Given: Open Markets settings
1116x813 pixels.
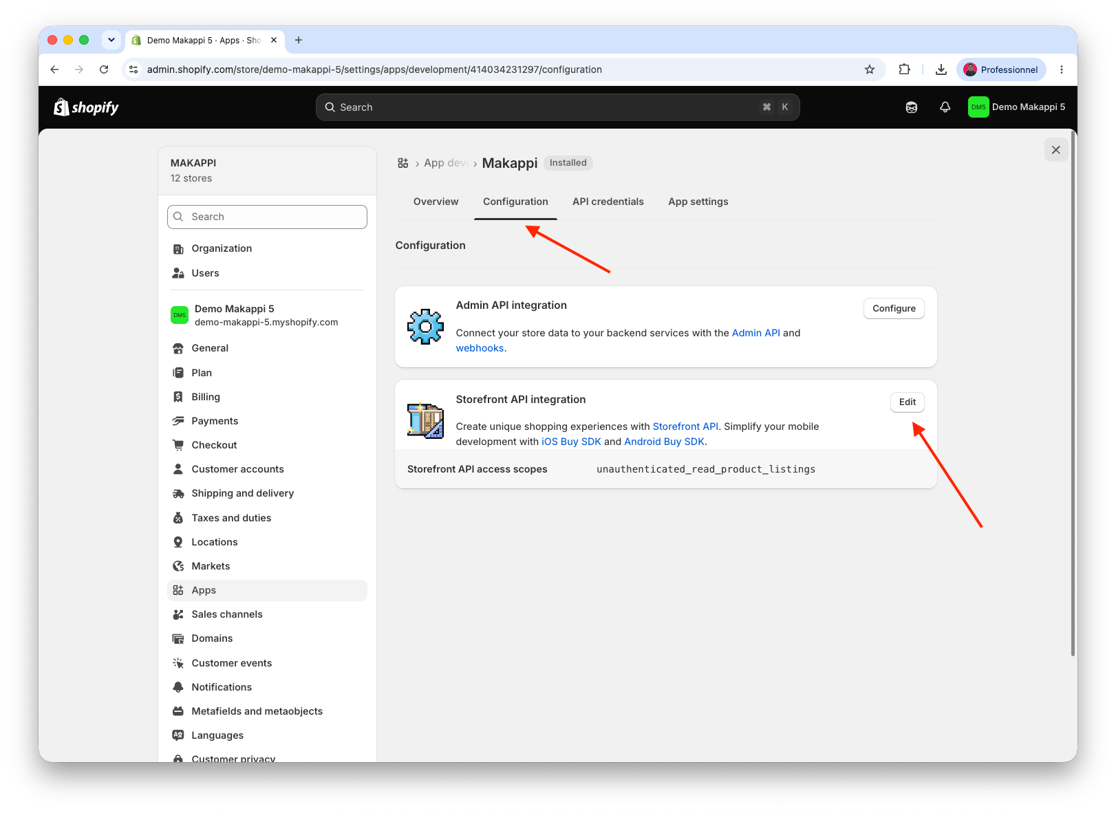Looking at the screenshot, I should (267, 566).
